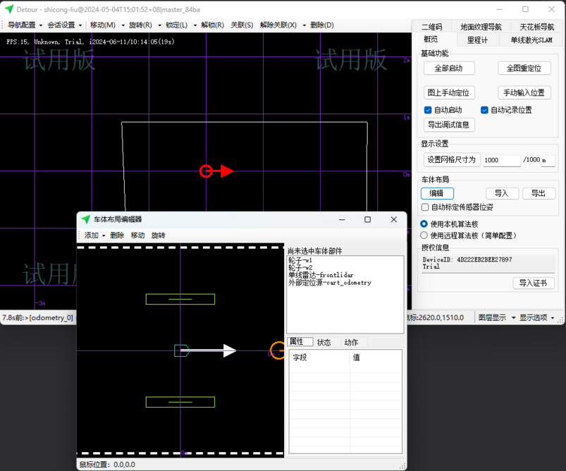Viewport: 566px width, 471px height.
Task: Select 使用远程算法核 radio option
Action: point(424,235)
